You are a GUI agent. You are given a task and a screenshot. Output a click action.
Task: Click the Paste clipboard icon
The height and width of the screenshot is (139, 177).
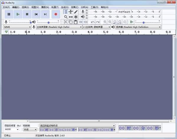[76, 22]
